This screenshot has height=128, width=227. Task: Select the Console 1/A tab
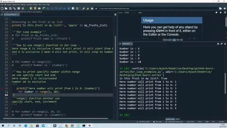pos(127,44)
